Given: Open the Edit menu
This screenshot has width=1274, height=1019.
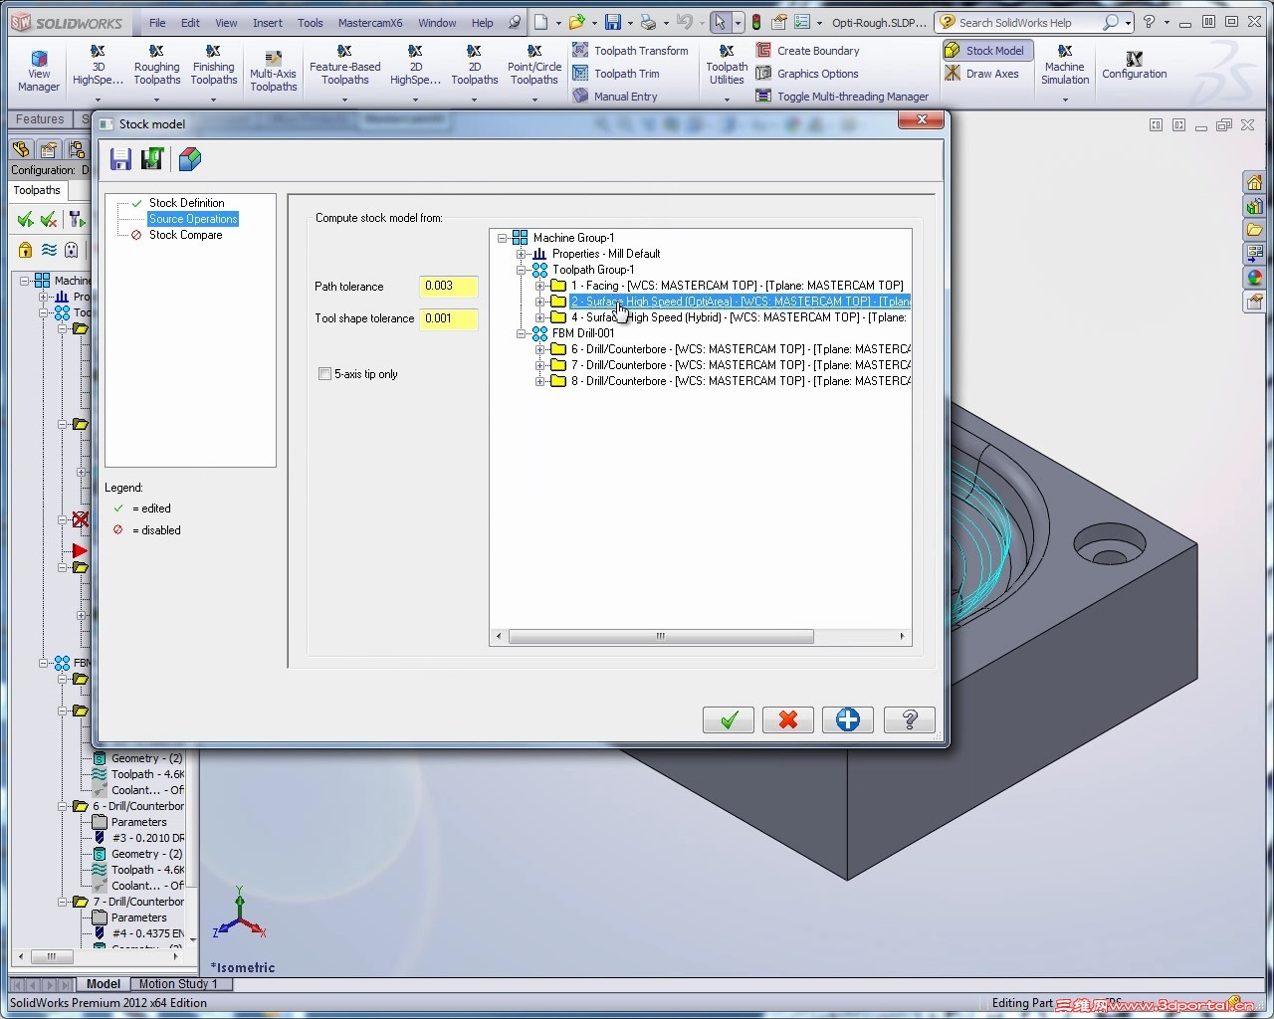Looking at the screenshot, I should pos(190,23).
